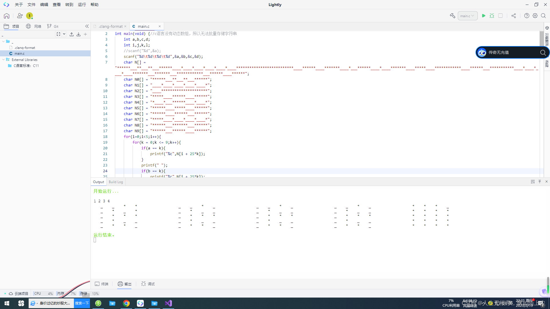This screenshot has height=309, width=550.
Task: Run the program with green play button
Action: [484, 16]
